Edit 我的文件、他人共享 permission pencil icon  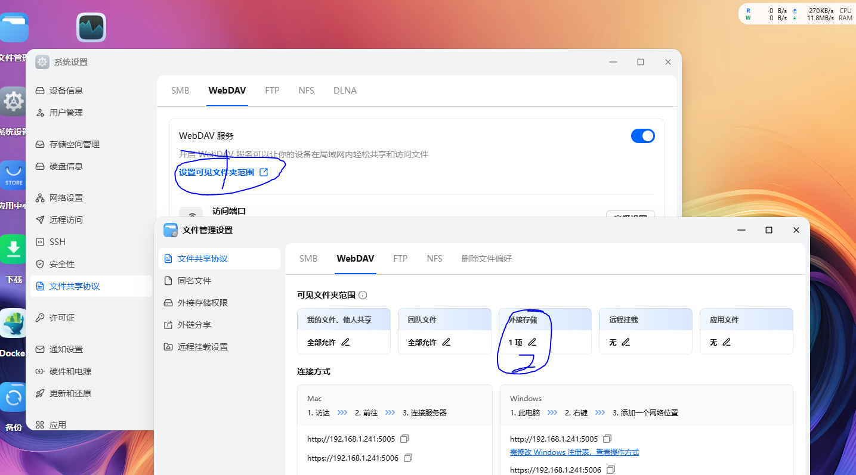pos(345,342)
